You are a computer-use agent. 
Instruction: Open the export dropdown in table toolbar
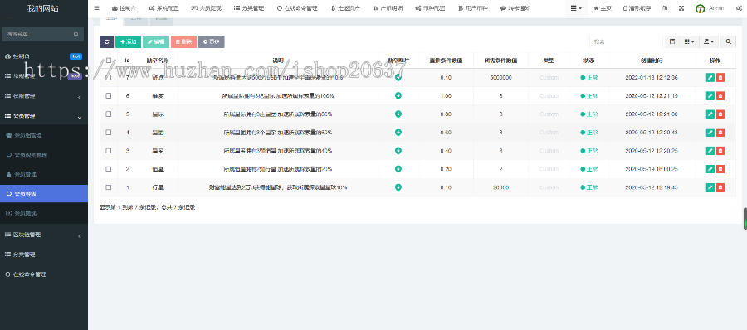click(709, 42)
